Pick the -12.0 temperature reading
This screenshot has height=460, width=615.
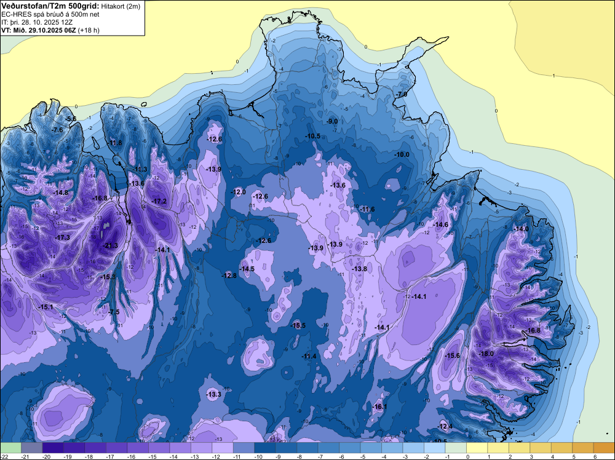click(239, 192)
